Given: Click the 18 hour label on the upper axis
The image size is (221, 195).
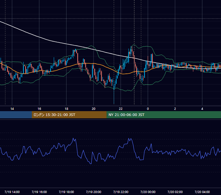Looking at the screenshot, I should coord(66,109).
